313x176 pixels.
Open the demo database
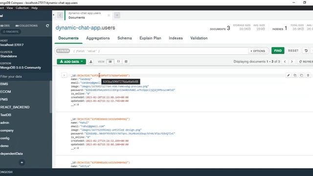pos(4,146)
